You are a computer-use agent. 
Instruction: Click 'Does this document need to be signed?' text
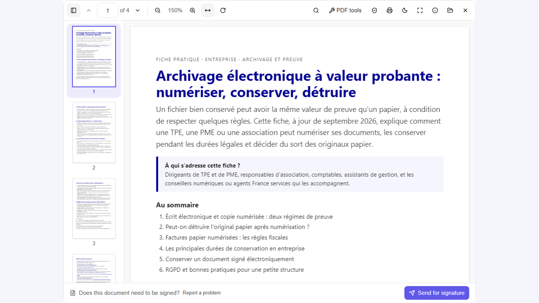[x=129, y=293]
